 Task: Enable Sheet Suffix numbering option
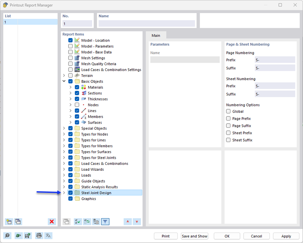(x=228, y=140)
